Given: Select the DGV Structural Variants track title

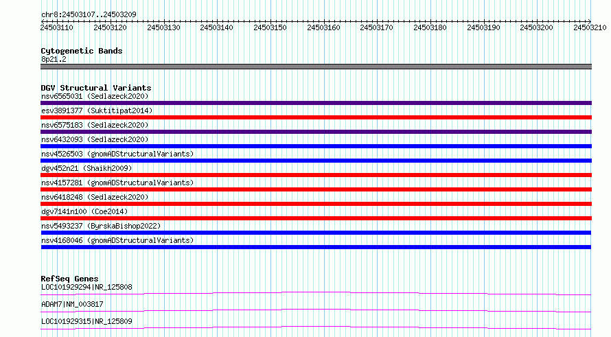Looking at the screenshot, I should 96,88.
